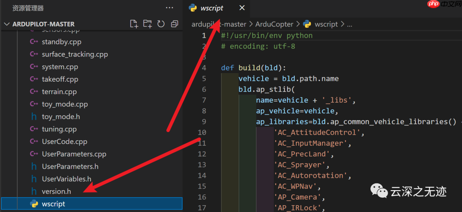
Task: Refresh the explorer file tree
Action: pyautogui.click(x=161, y=24)
